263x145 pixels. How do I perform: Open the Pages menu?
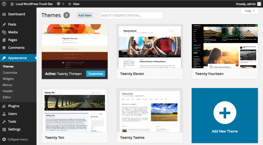[13, 40]
